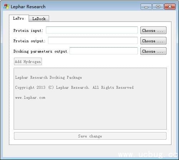This screenshot has height=160, width=179.
Task: Click into the Protein output text field
Action: point(93,40)
